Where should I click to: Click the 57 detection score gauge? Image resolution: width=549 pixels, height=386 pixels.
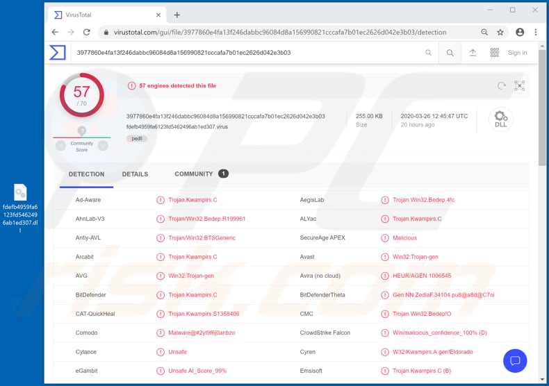tap(81, 95)
